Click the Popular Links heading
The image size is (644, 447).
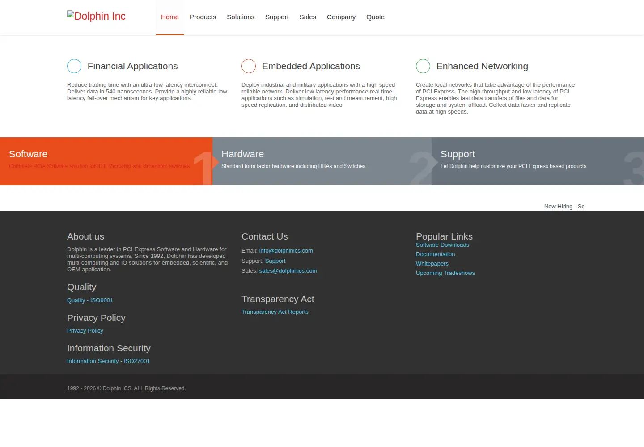tap(444, 236)
